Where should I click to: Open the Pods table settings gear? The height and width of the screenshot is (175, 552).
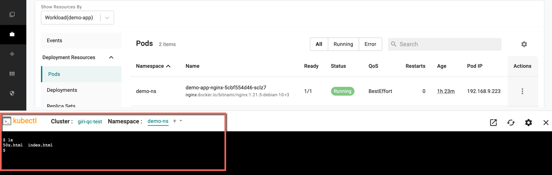click(x=524, y=44)
